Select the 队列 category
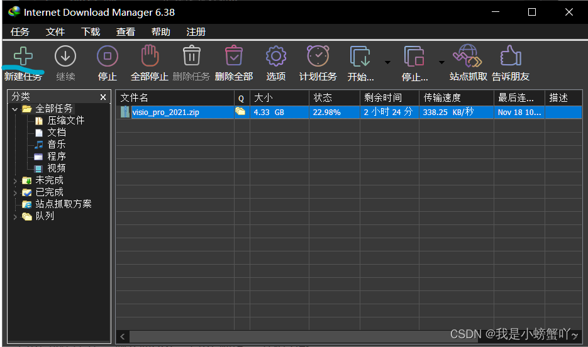This screenshot has width=588, height=347. click(x=45, y=216)
